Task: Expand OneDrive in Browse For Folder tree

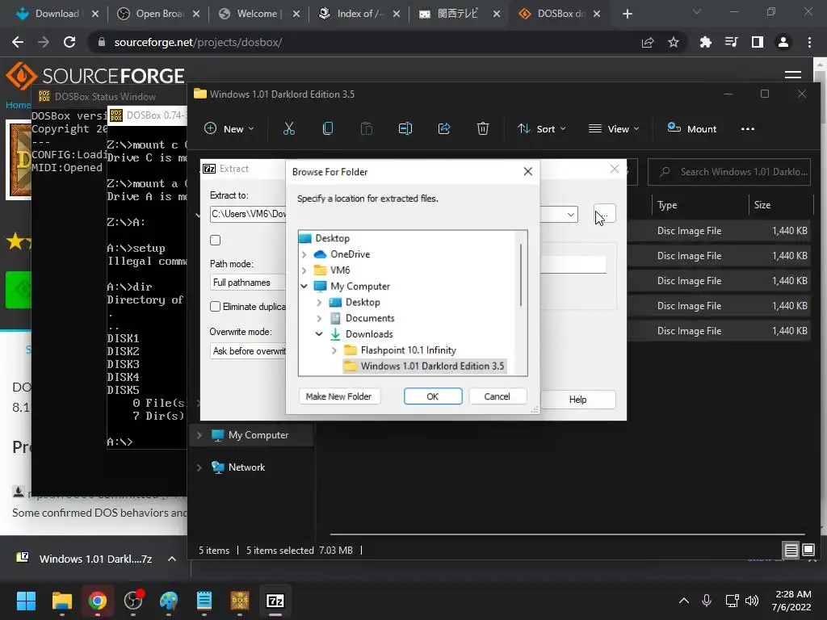Action: tap(304, 254)
